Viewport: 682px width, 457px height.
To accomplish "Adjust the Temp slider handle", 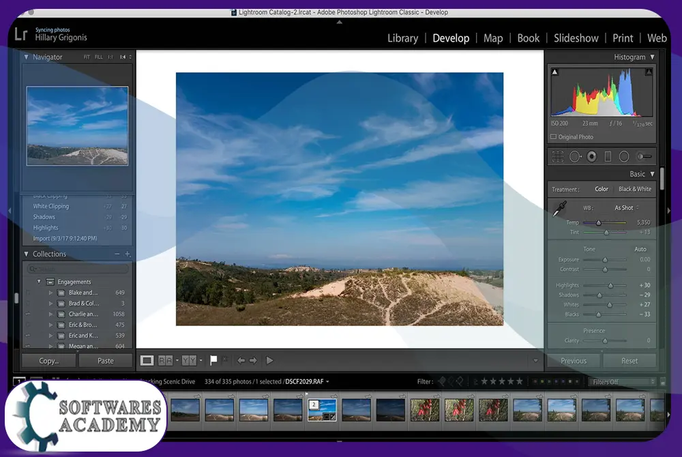I will click(599, 222).
